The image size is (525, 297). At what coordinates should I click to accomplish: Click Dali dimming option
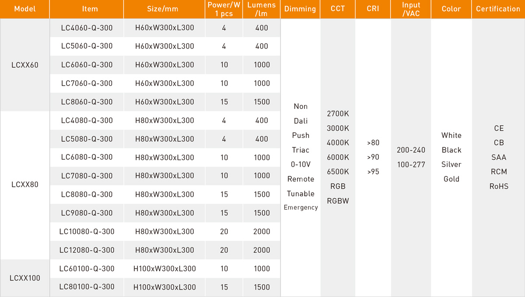click(301, 121)
